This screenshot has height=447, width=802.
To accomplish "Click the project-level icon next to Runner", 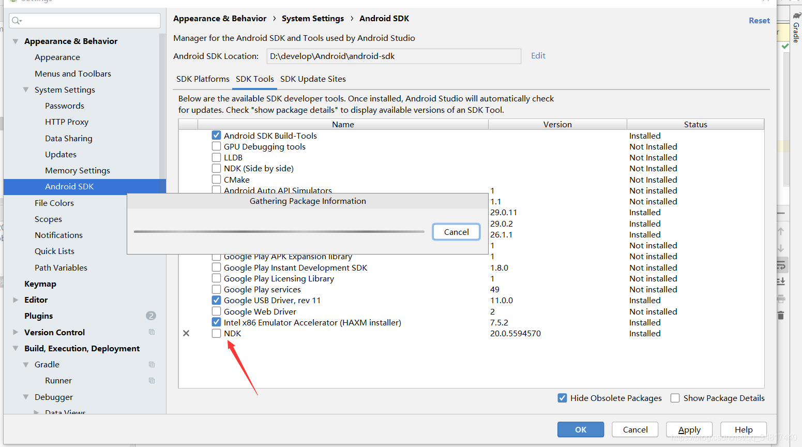I will pos(152,380).
